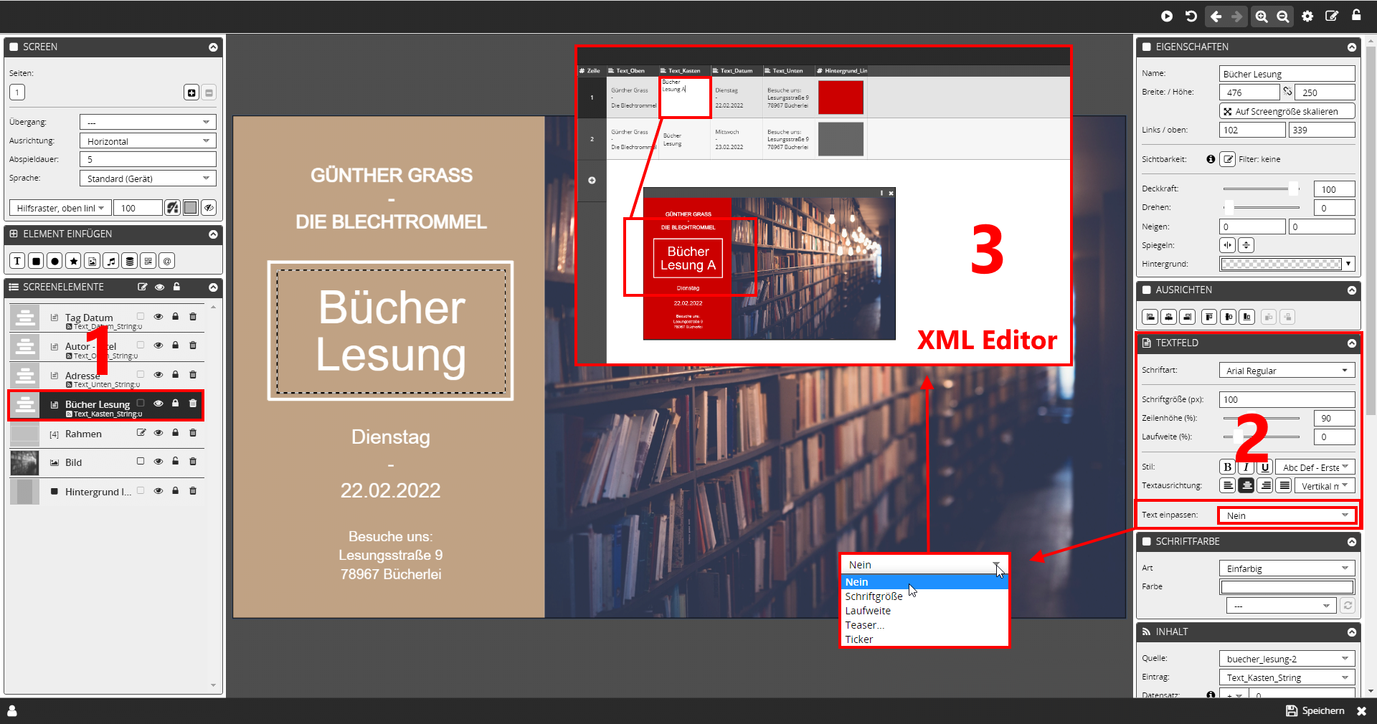The height and width of the screenshot is (724, 1377).
Task: Insert a star shape element
Action: (73, 261)
